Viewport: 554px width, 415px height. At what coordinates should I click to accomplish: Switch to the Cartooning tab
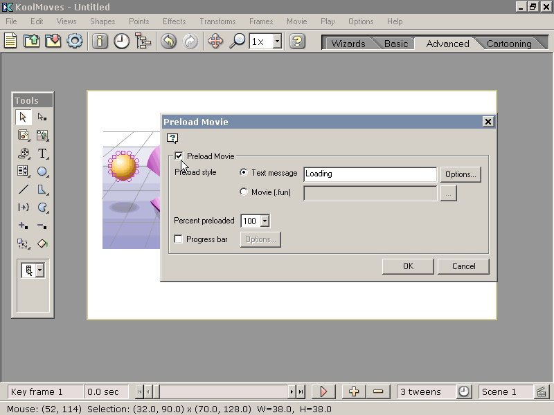509,44
